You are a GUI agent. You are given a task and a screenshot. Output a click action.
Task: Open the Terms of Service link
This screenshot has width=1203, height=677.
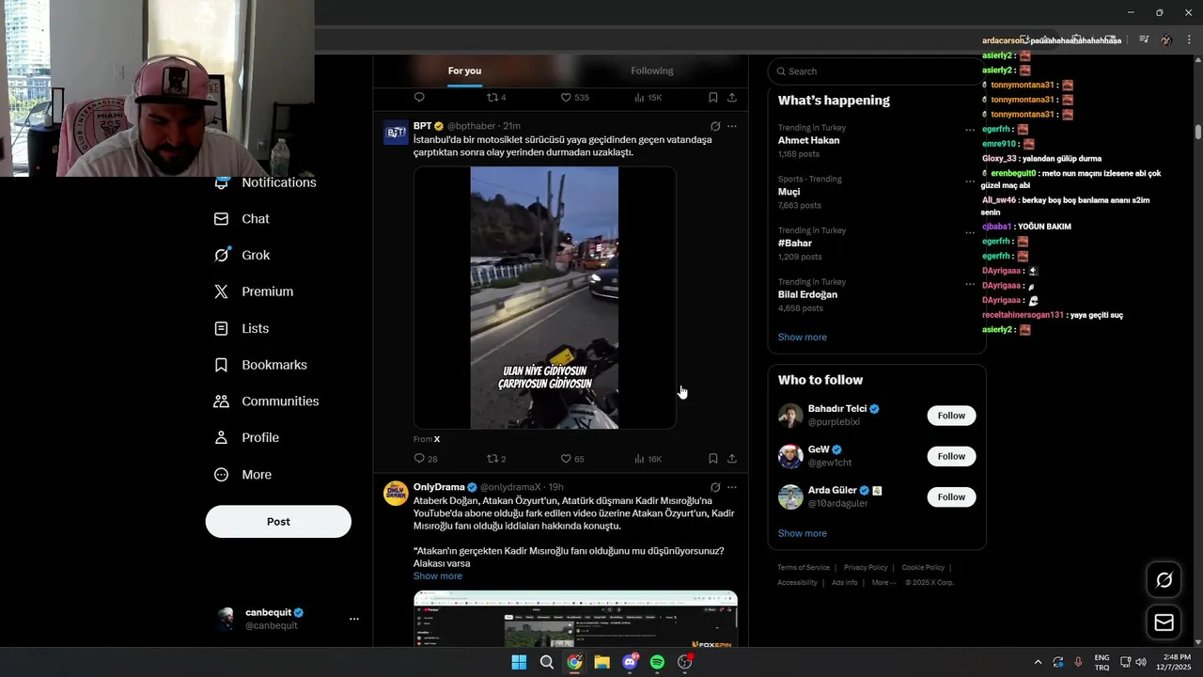click(x=804, y=568)
